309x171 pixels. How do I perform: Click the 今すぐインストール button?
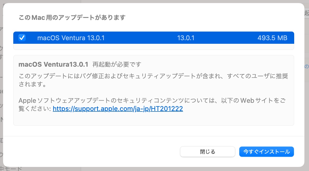point(267,152)
